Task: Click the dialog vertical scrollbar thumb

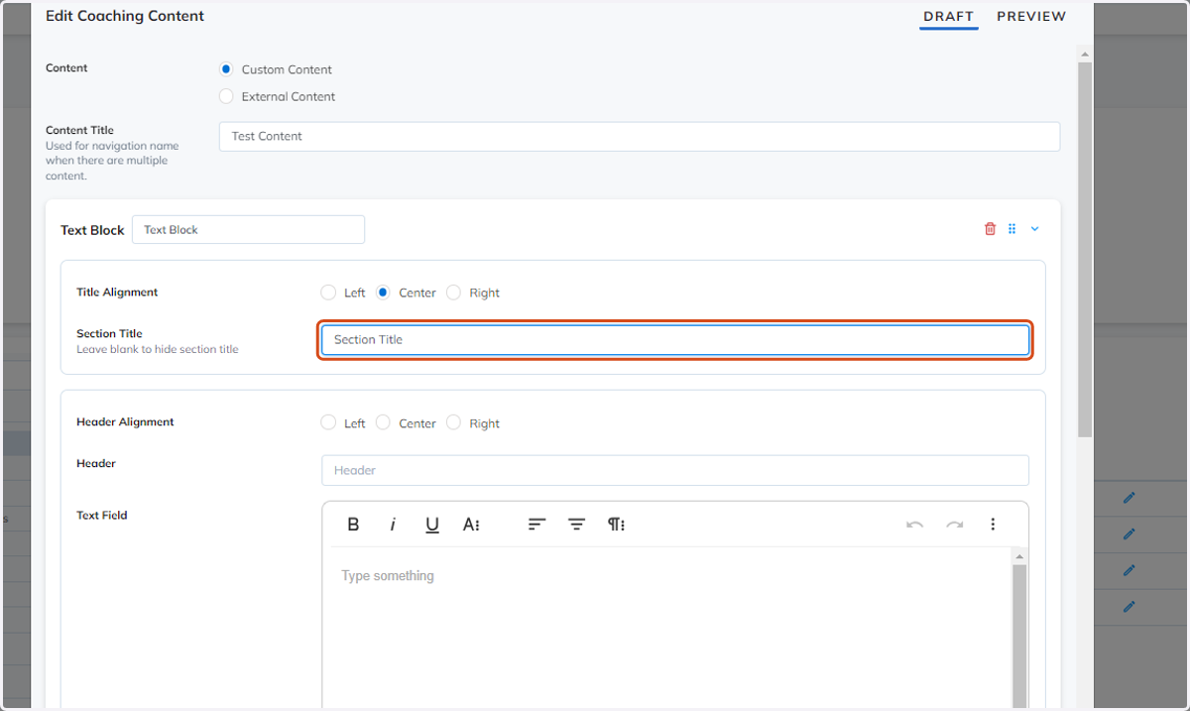Action: 1085,248
